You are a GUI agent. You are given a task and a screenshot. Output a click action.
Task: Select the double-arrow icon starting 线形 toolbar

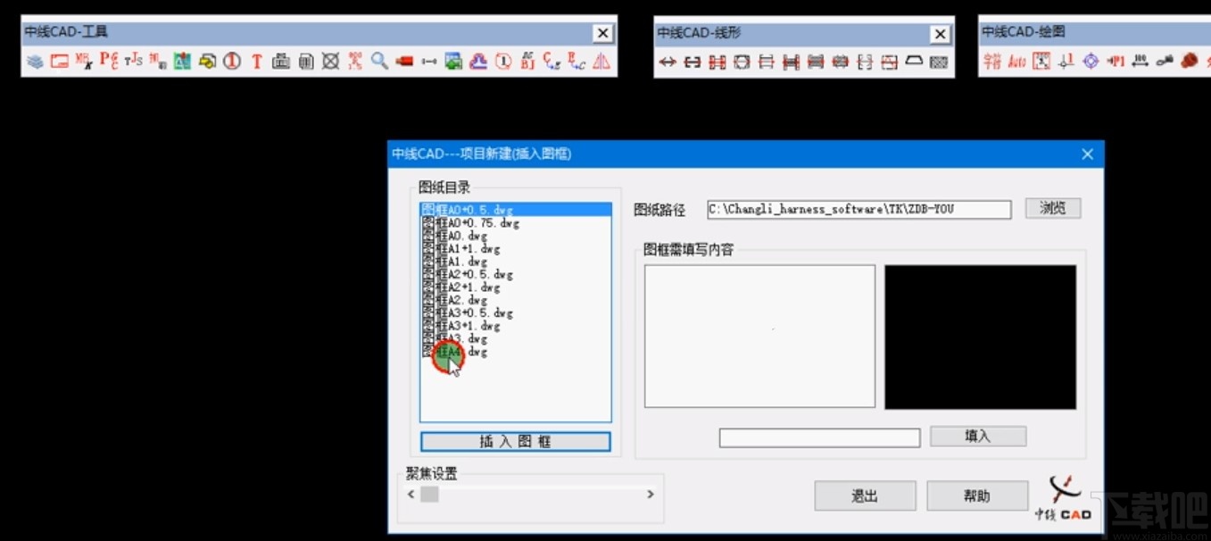pos(669,62)
